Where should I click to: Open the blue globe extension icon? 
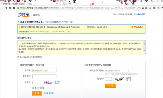click(x=154, y=8)
